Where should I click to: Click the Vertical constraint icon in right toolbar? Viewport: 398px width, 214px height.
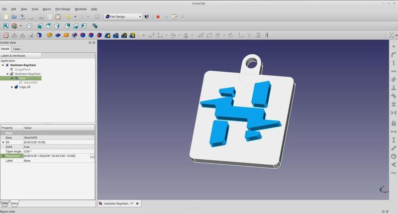tap(394, 63)
